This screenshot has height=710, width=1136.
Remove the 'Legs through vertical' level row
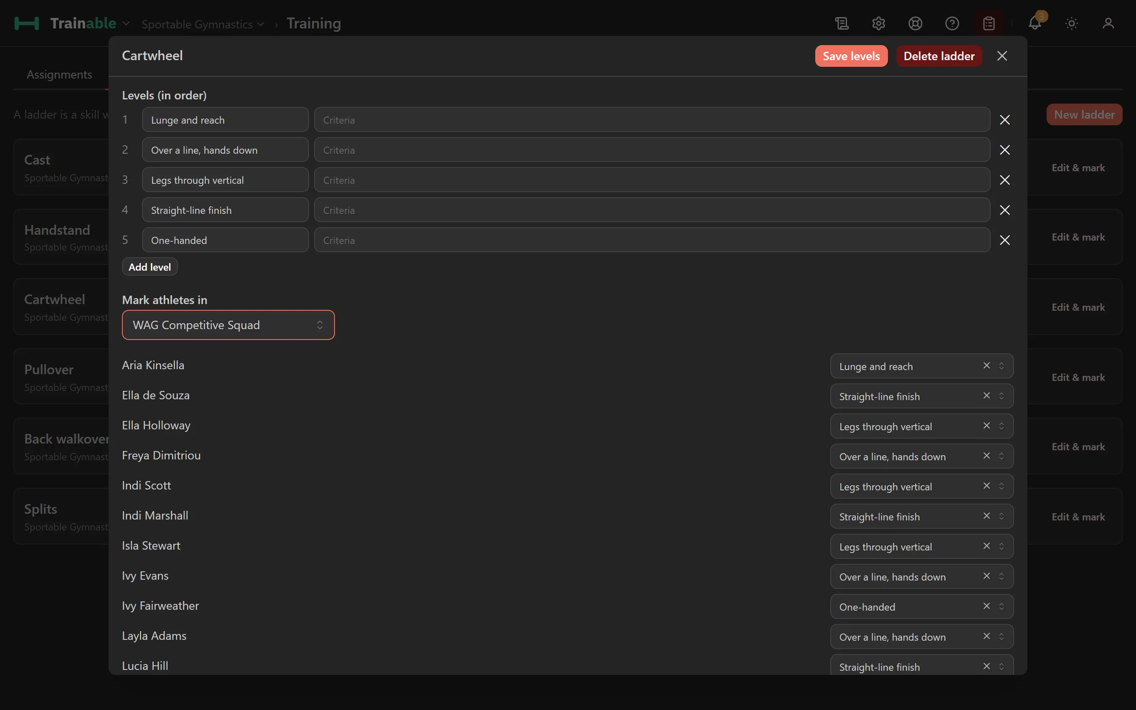[x=1004, y=180]
